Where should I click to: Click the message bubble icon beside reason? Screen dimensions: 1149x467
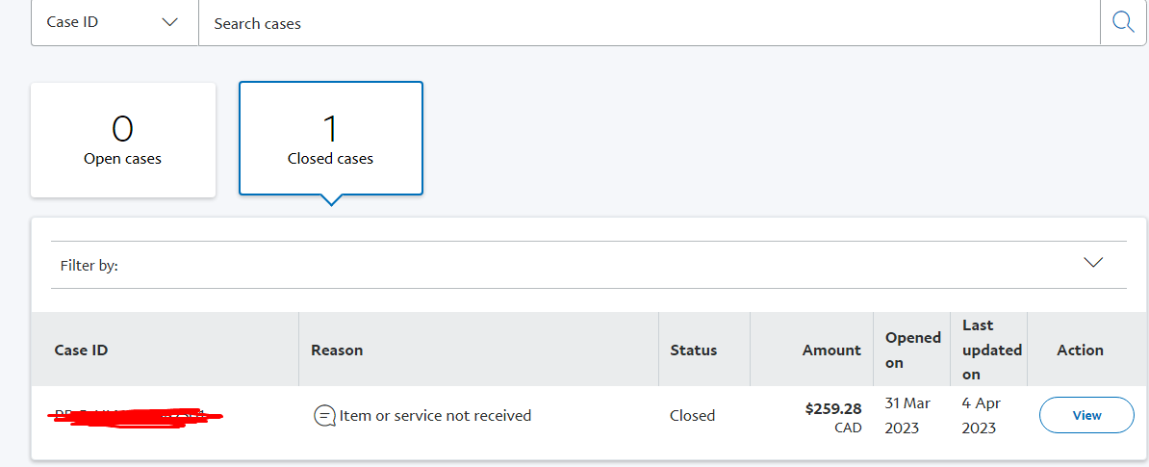point(324,416)
